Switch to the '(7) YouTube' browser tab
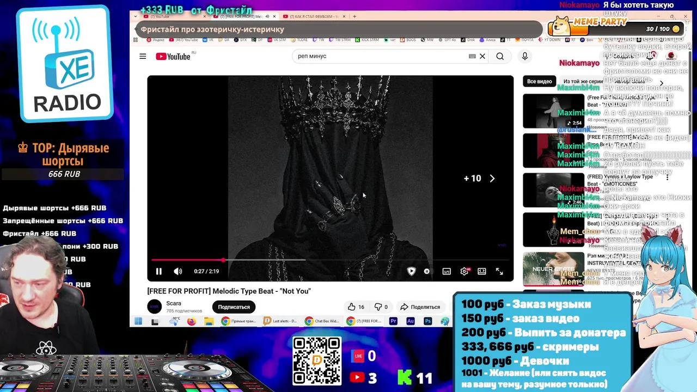This screenshot has height=392, width=697. pos(174,16)
